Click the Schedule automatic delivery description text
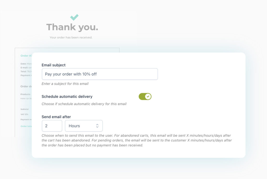 84,104
